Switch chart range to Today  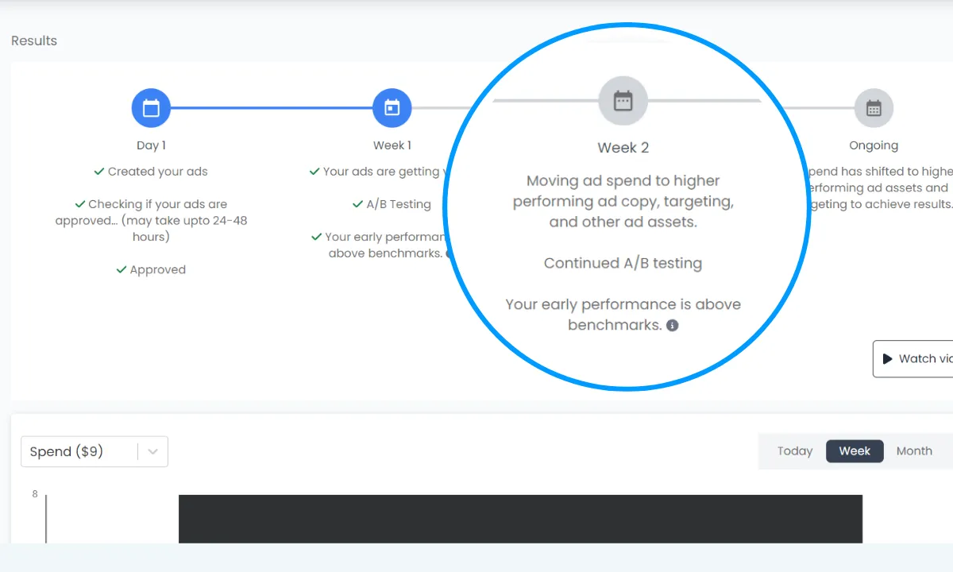(x=795, y=450)
